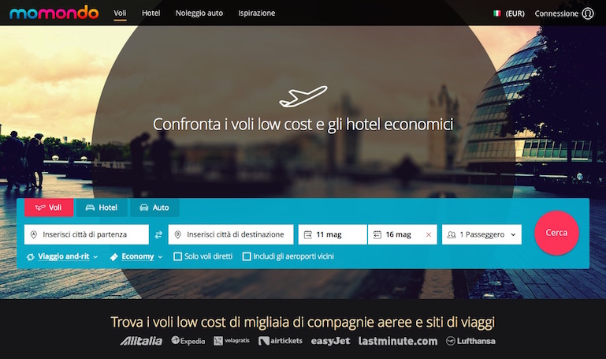This screenshot has height=359, width=606.
Task: Click the white airplane icon
Action: coord(303,96)
